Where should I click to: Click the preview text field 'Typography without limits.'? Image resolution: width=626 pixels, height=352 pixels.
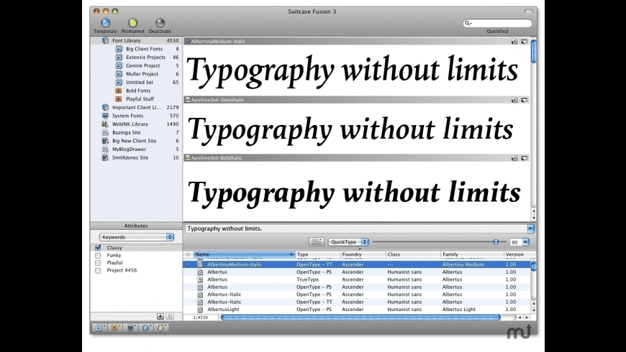coord(355,228)
